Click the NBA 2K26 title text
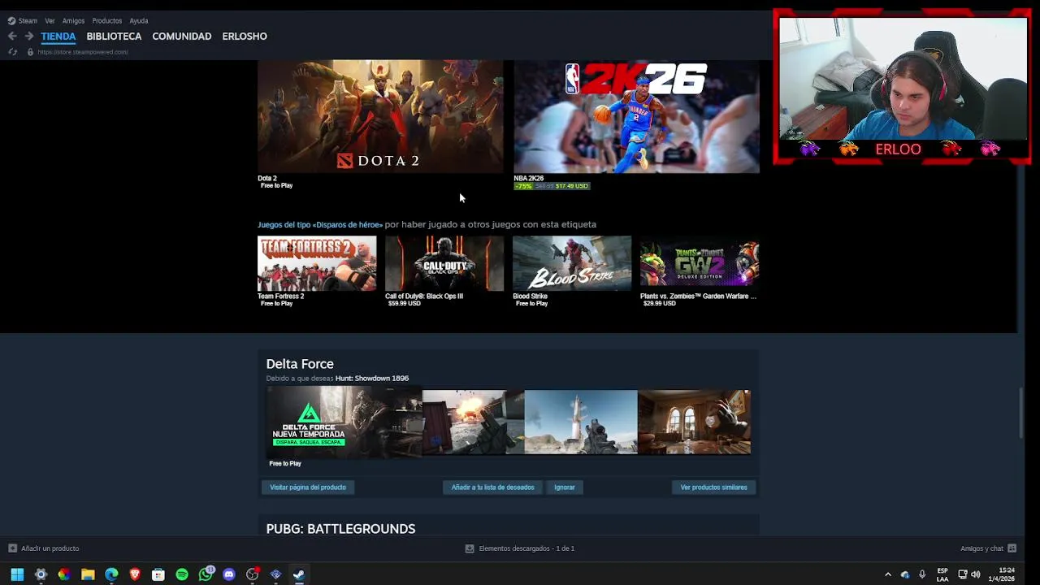Image resolution: width=1040 pixels, height=585 pixels. [529, 178]
